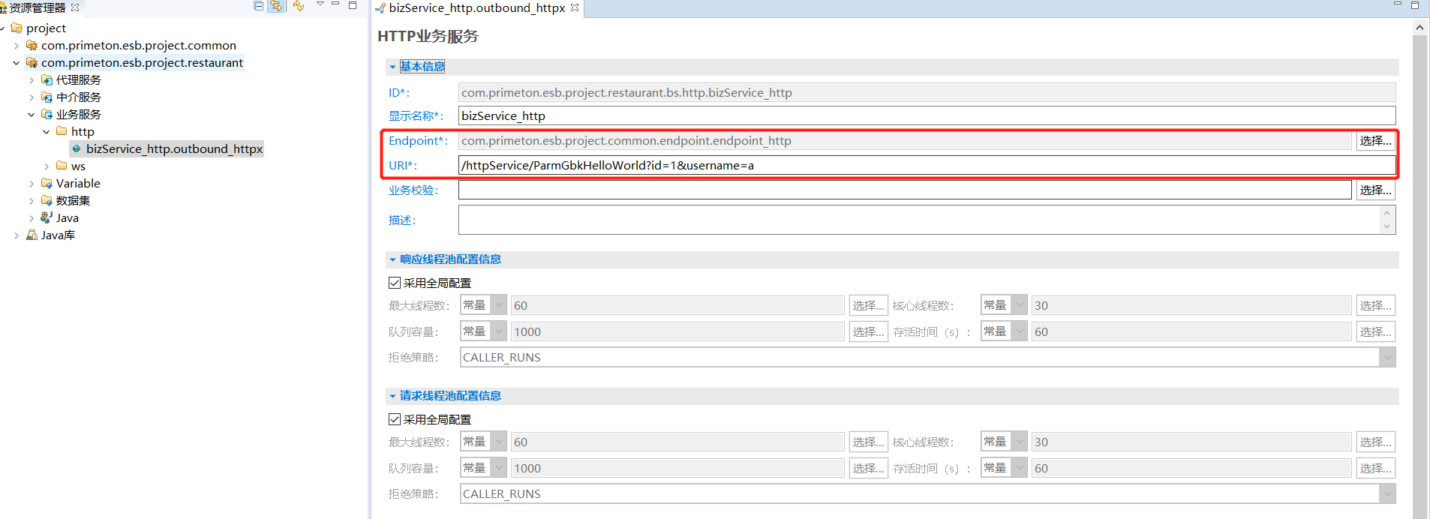Image resolution: width=1430 pixels, height=519 pixels.
Task: Open 拒绝策略 dropdown in response thread pool
Action: click(x=1387, y=358)
